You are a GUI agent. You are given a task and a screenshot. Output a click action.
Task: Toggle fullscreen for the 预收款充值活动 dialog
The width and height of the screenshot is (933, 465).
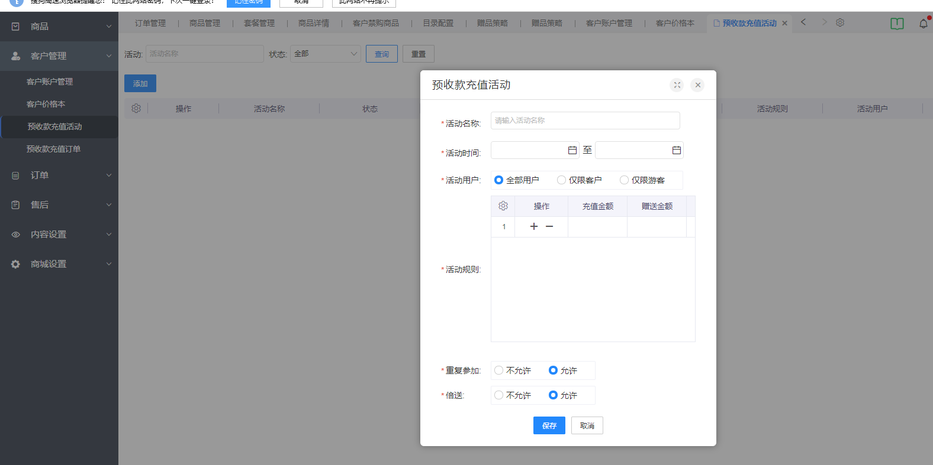pos(677,85)
